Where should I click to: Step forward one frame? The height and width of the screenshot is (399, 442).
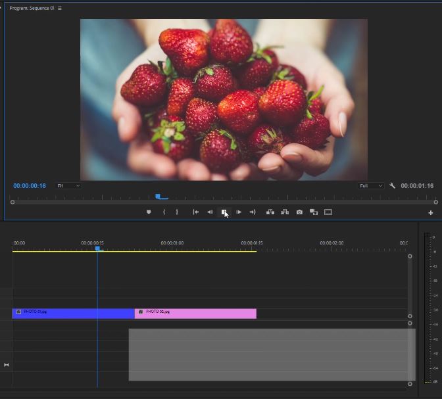239,212
